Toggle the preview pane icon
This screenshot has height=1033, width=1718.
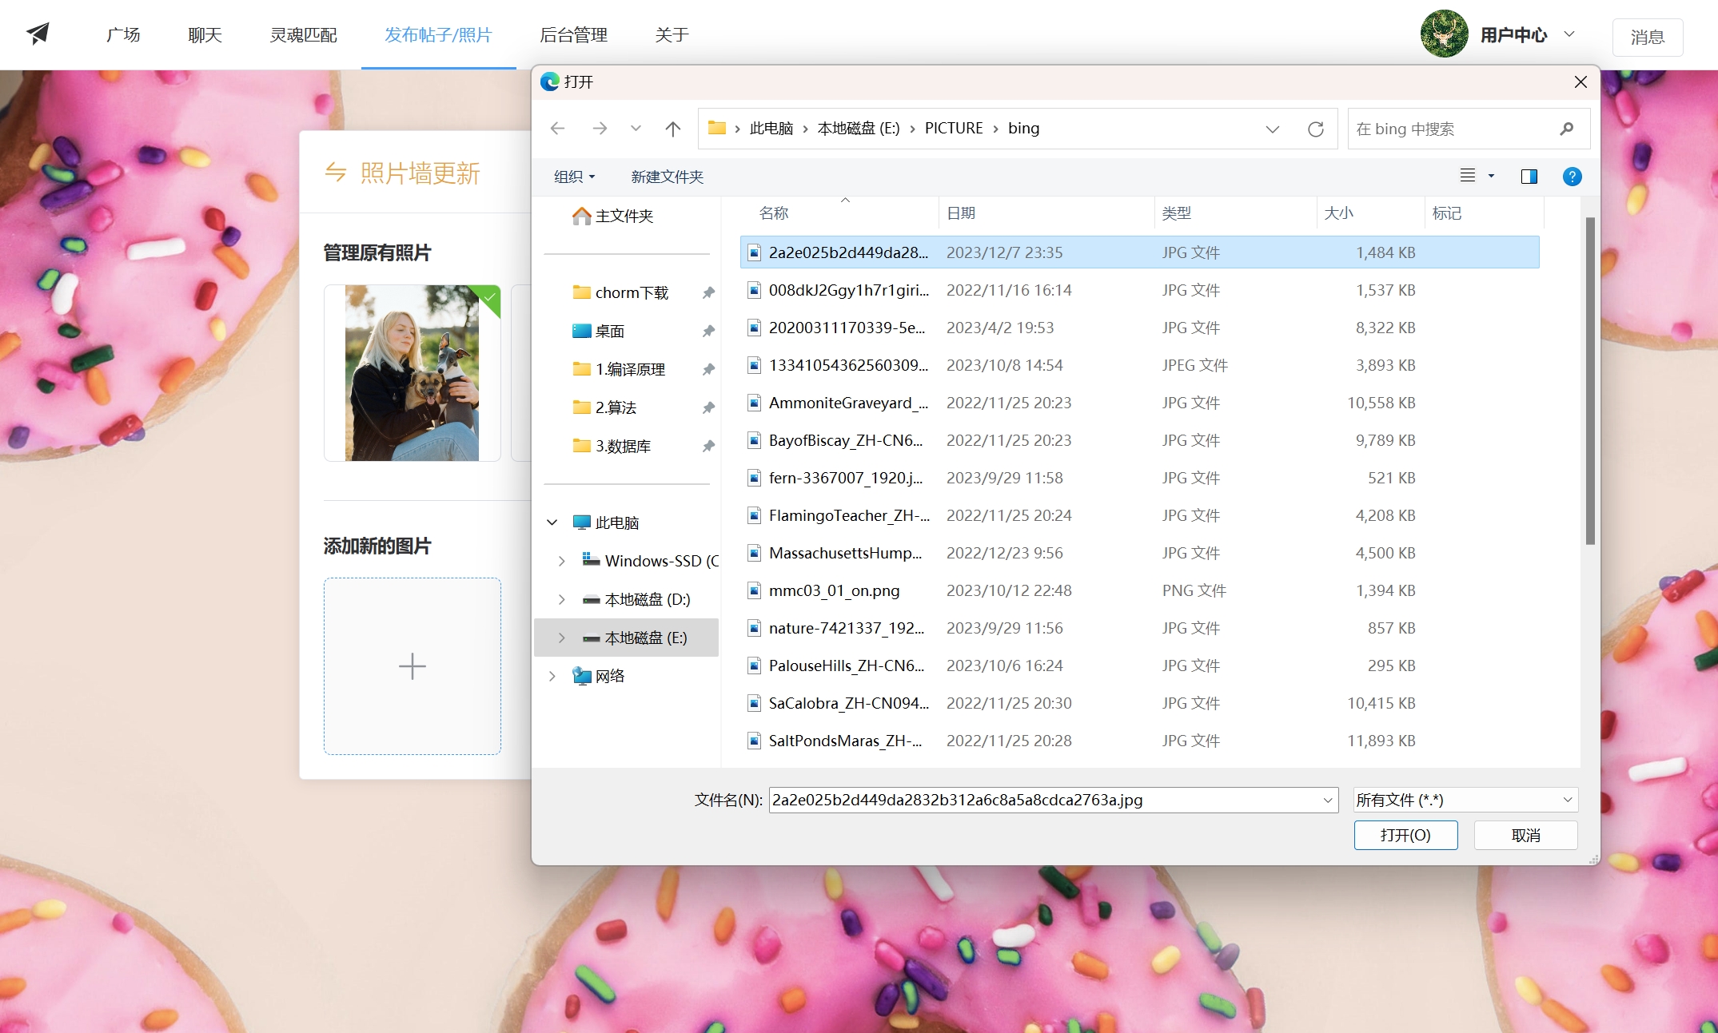click(x=1529, y=177)
